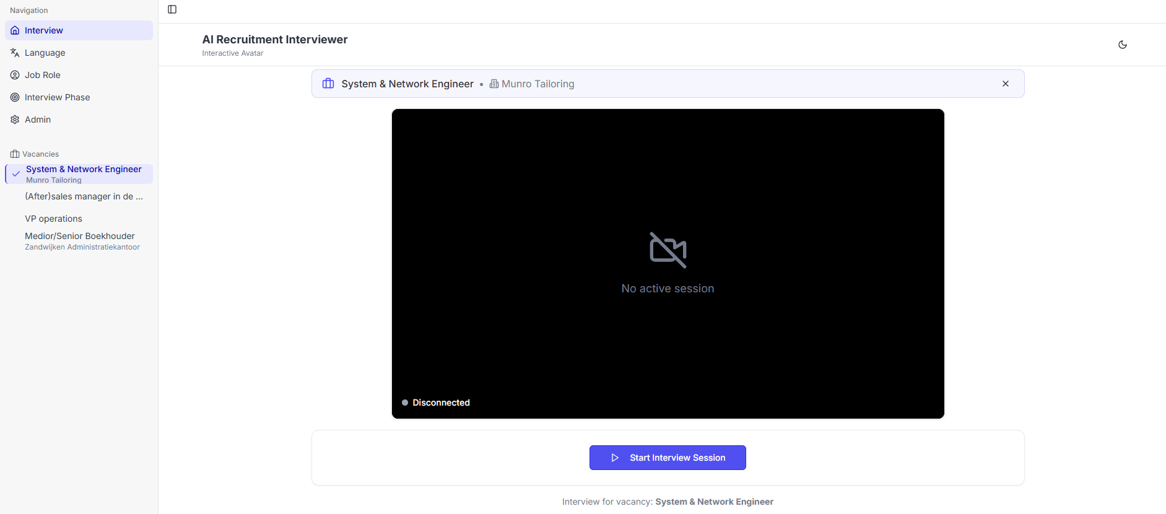Select the VP operations vacancy
The image size is (1166, 514).
pos(53,219)
